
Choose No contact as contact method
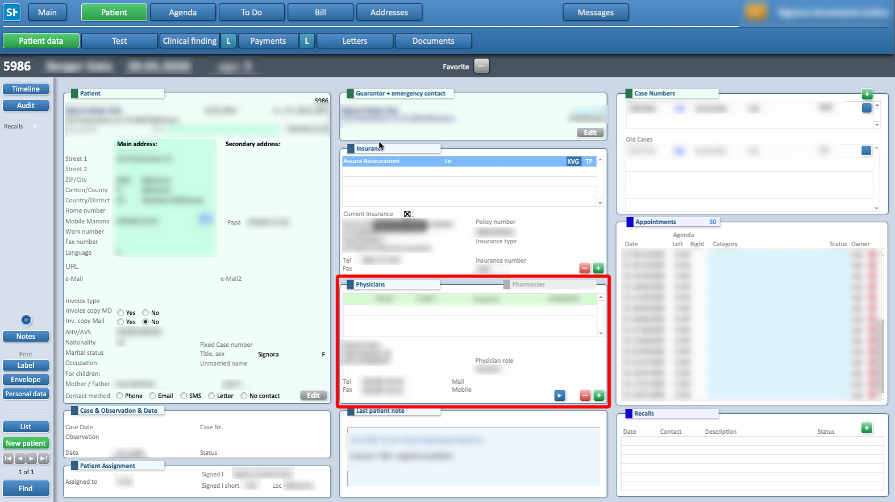[x=244, y=396]
